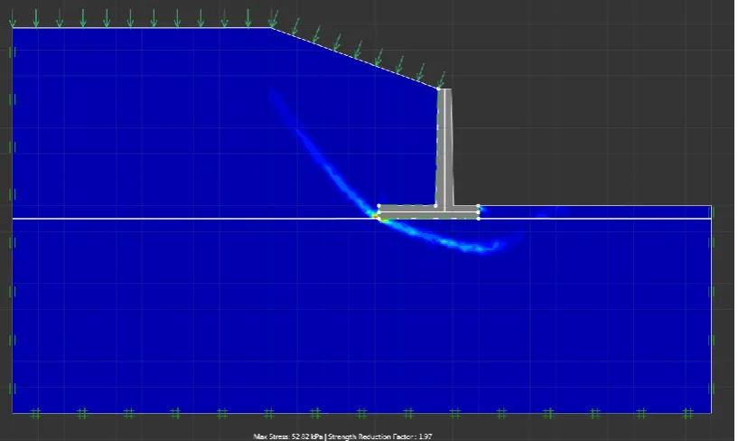Click the Max Stress 52.82 kPa readout

288,436
